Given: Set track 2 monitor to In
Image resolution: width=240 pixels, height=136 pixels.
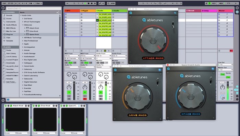Looking at the screenshot, I should (x=82, y=63).
